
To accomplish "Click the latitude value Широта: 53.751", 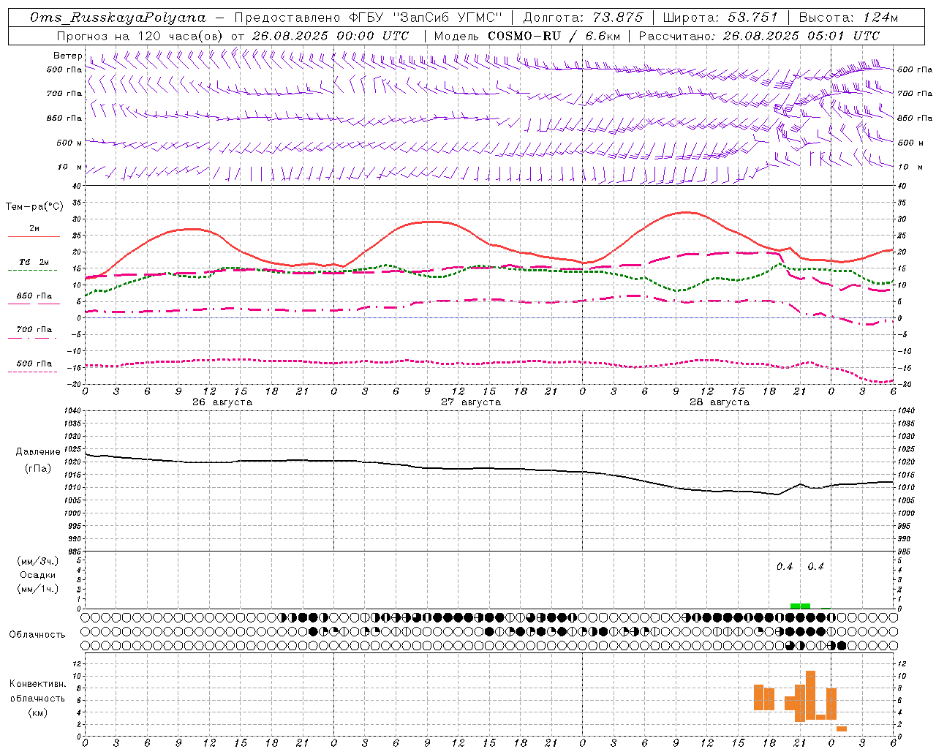I will click(x=720, y=18).
